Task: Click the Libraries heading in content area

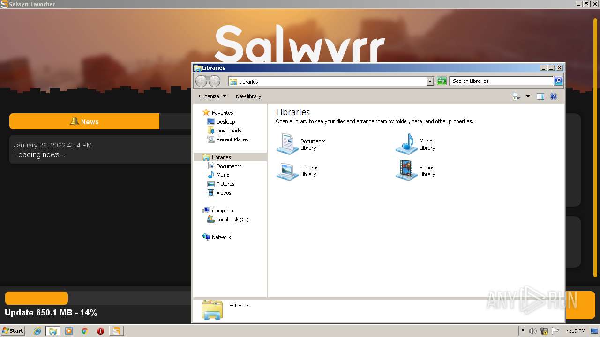Action: (293, 112)
